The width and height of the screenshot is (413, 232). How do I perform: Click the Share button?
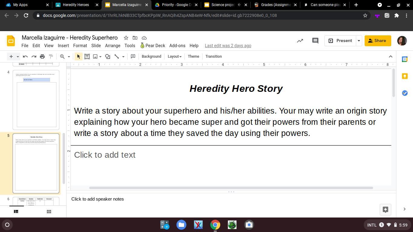[x=378, y=41]
